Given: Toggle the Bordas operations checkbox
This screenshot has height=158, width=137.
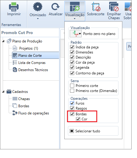Looking at the screenshot, I should (x=72, y=114).
